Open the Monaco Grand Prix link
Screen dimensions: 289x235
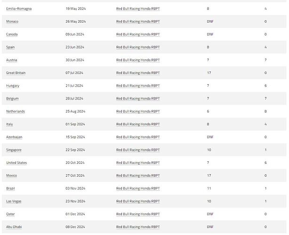click(x=13, y=22)
